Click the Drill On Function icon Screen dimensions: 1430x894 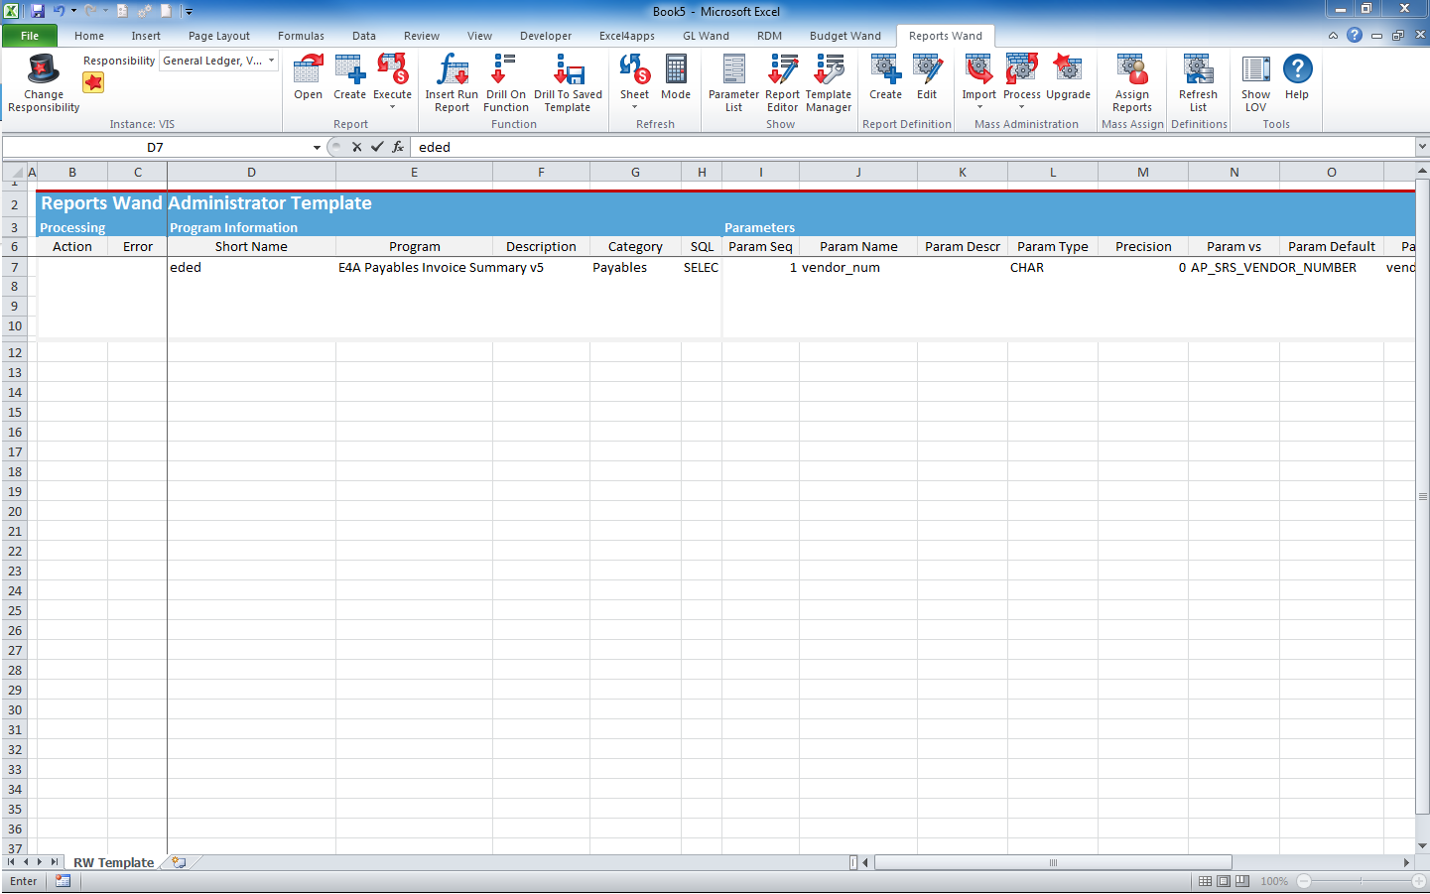pyautogui.click(x=505, y=69)
